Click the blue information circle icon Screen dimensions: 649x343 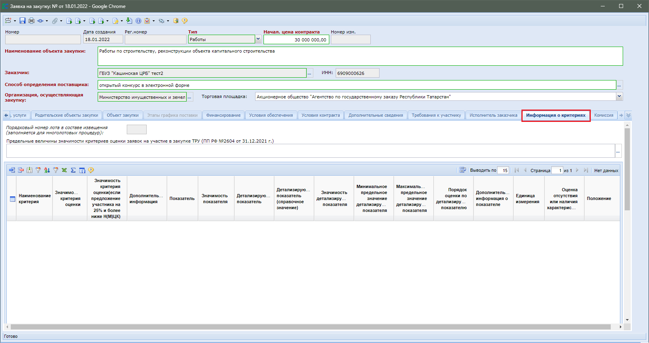pos(138,21)
